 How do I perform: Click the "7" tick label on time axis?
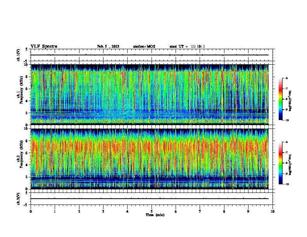click(200, 211)
